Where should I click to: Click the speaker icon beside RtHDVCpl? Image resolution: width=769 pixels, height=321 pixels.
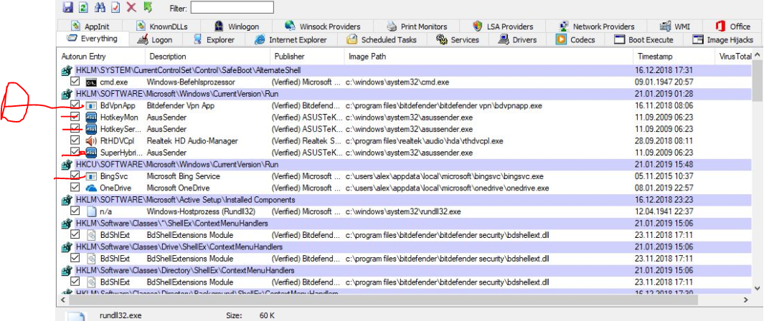[91, 140]
